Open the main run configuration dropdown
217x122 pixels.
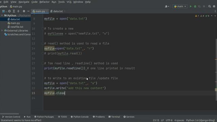click(180, 6)
